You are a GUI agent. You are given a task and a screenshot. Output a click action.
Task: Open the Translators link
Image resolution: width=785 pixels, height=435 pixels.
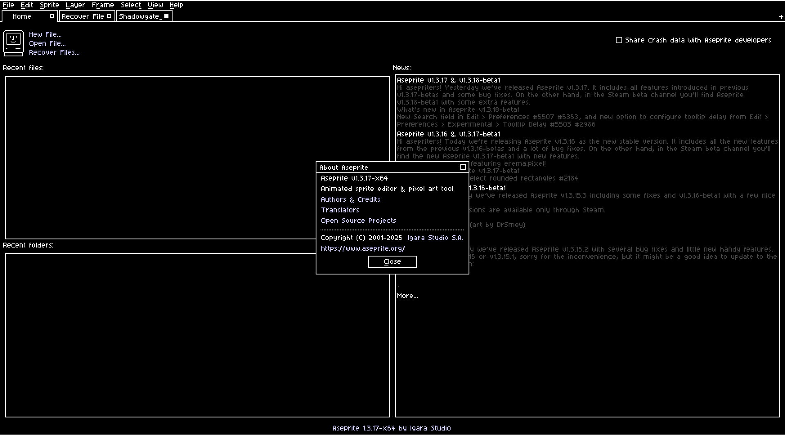(340, 210)
